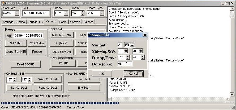Open the Flash tab
Screen dimensions: 236x110
[62, 22]
